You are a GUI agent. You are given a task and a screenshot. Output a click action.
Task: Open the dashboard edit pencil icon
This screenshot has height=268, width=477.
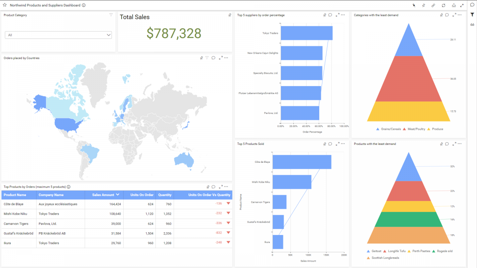click(x=414, y=5)
